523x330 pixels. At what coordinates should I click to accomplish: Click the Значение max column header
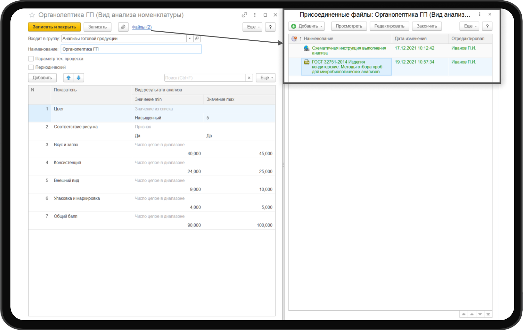[x=239, y=99]
